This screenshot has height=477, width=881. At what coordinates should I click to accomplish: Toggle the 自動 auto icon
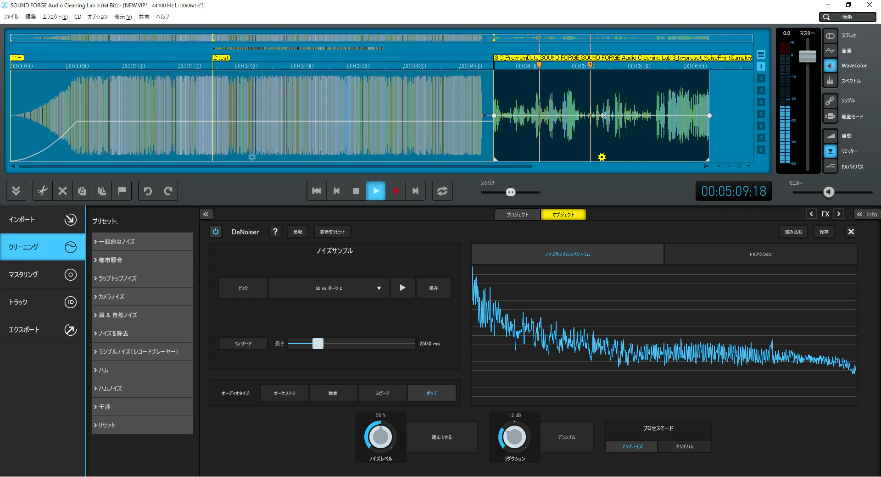[830, 136]
